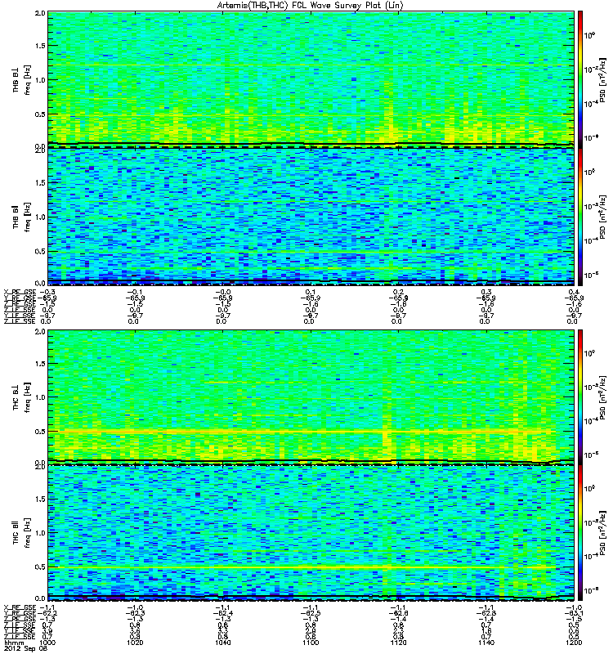
Task: Click the 1.0 frequency tick of THC B⊥ panel
Action: point(40,397)
